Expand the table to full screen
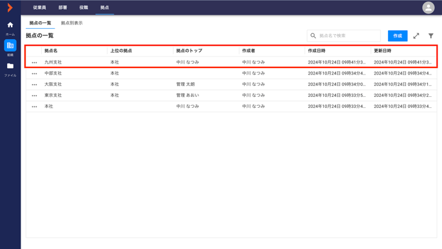442x249 pixels. coord(416,36)
